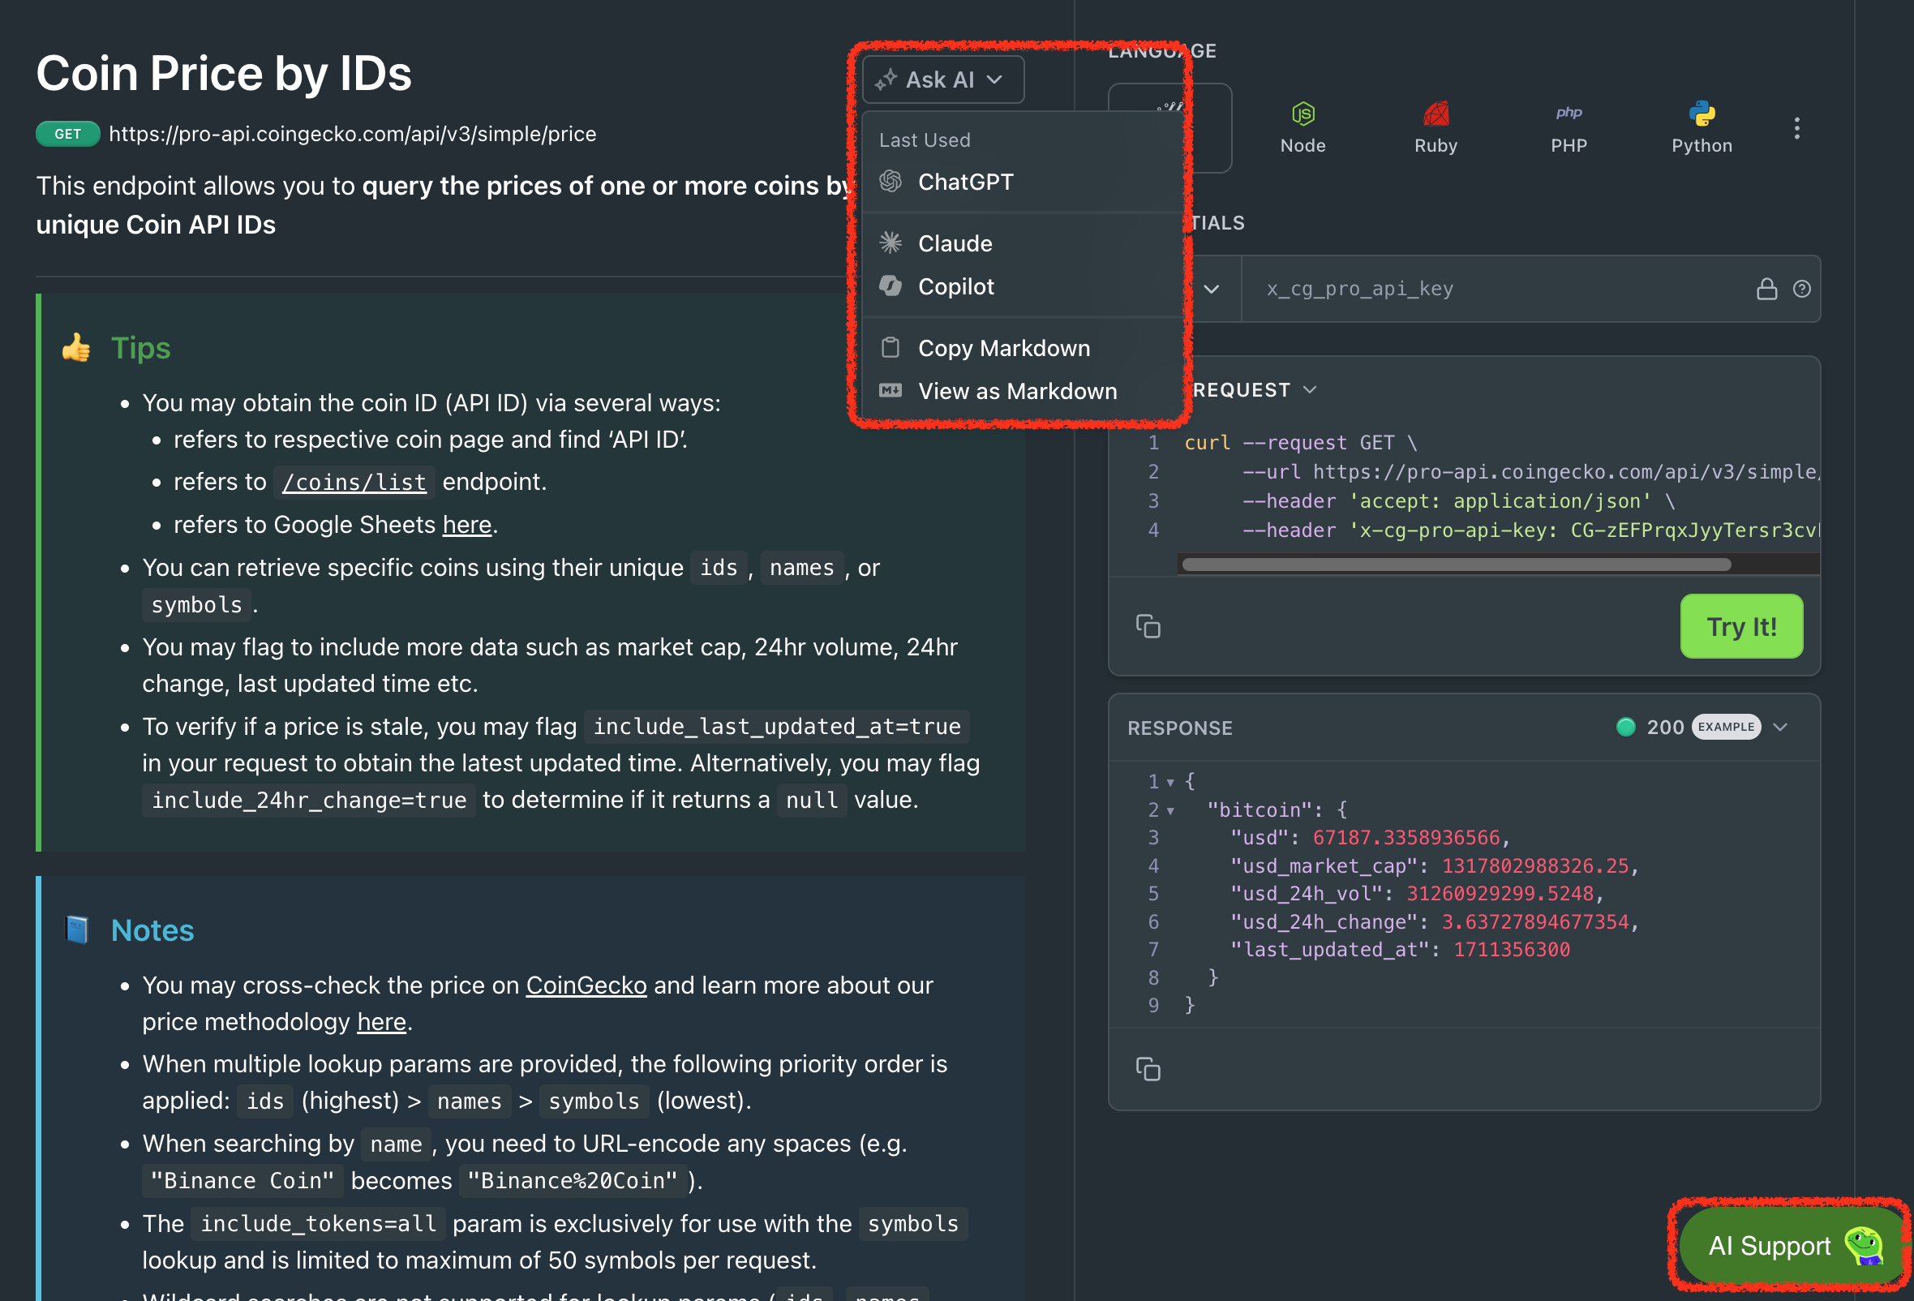Click the Tips heading
Viewport: 1914px width, 1301px height.
click(141, 347)
